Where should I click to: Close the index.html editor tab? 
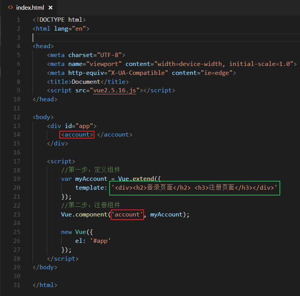tap(50, 8)
